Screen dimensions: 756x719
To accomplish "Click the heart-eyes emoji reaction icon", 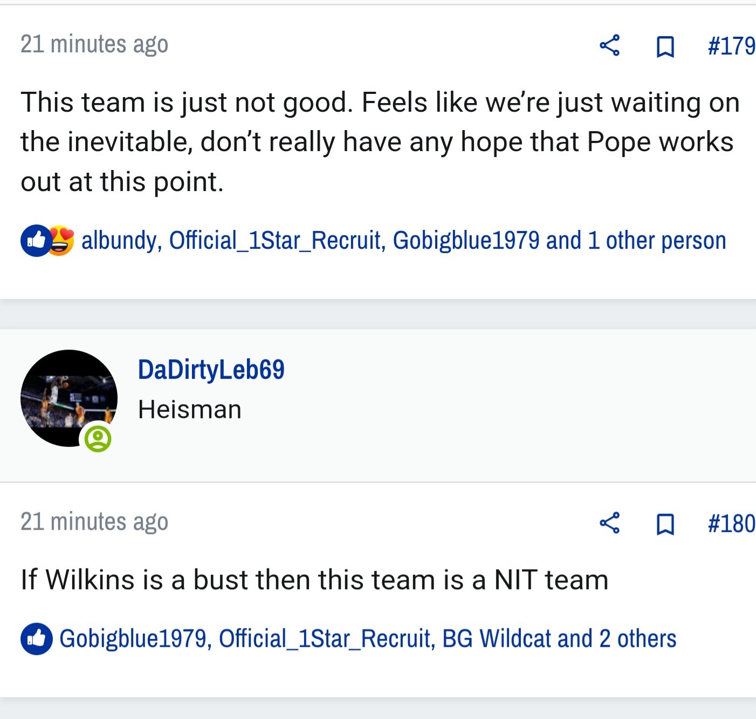I will coord(60,241).
